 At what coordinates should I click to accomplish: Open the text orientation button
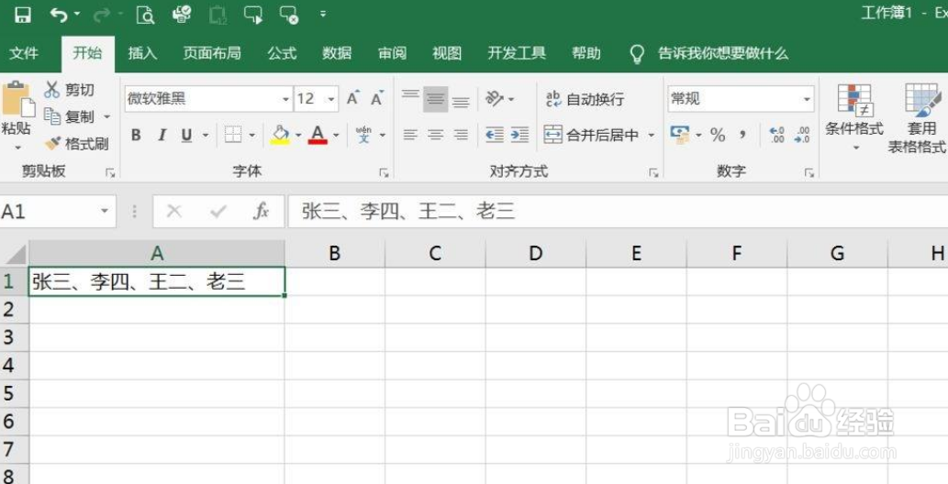pos(496,98)
